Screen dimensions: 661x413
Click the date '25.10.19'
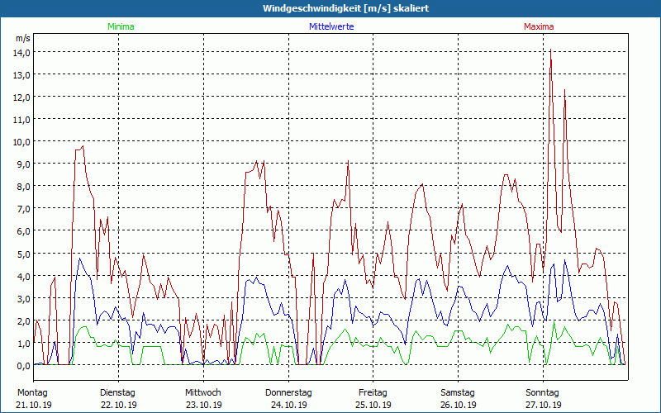pyautogui.click(x=373, y=405)
